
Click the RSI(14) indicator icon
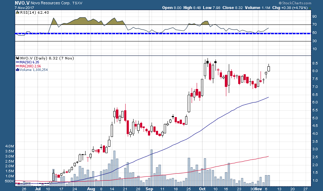point(18,12)
